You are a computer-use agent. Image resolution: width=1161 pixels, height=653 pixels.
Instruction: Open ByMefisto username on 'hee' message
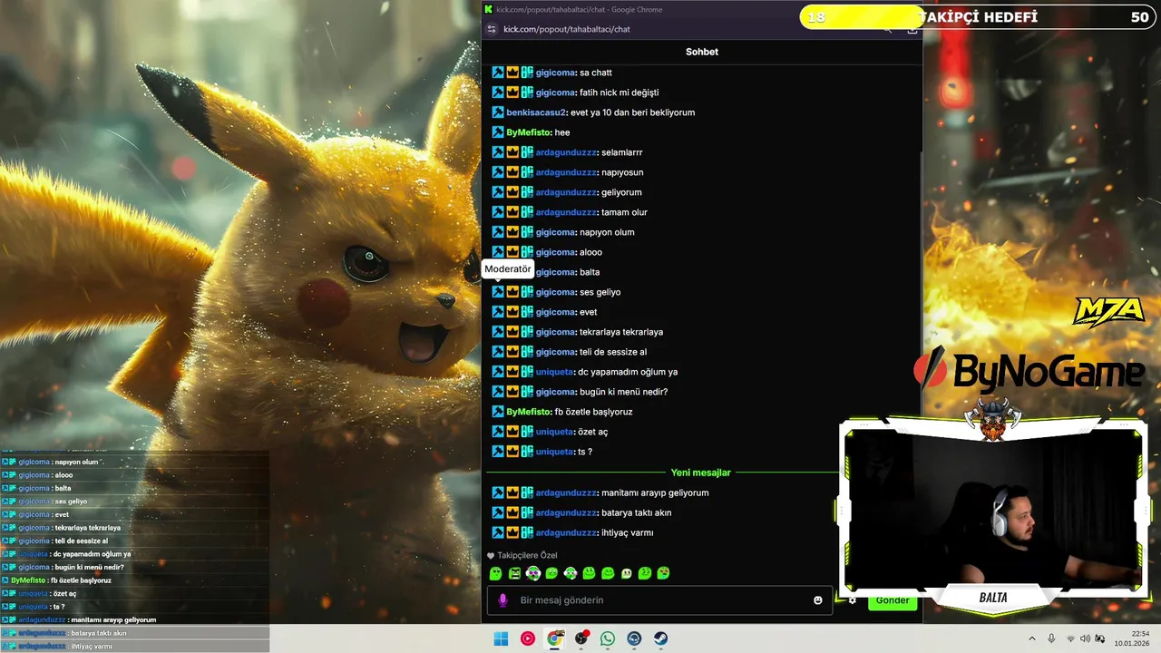point(528,132)
